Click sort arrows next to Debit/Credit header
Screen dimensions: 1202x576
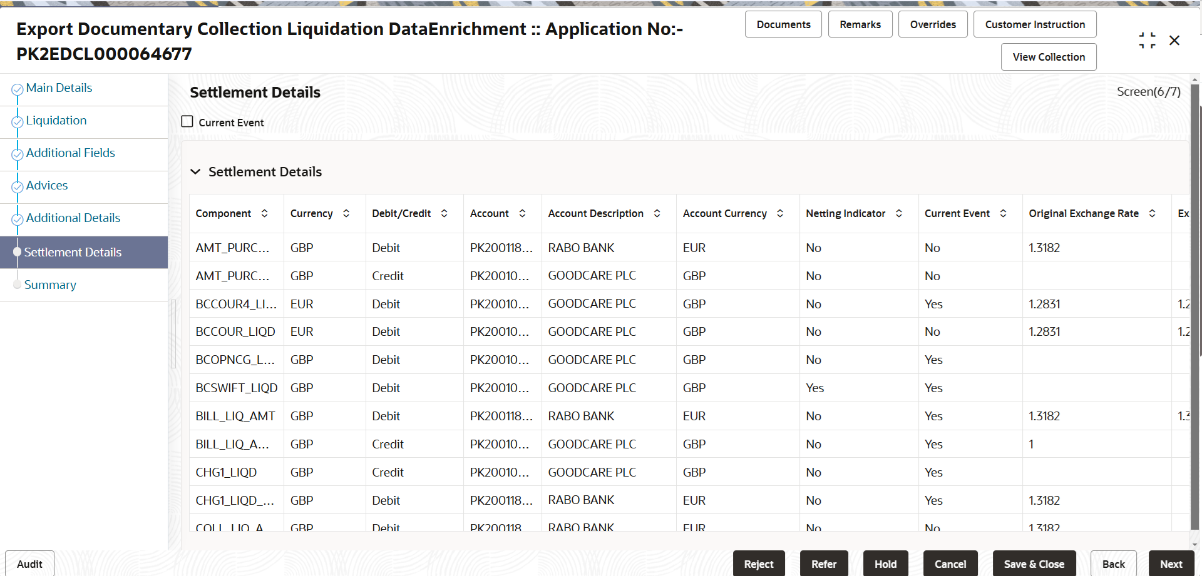click(x=444, y=213)
